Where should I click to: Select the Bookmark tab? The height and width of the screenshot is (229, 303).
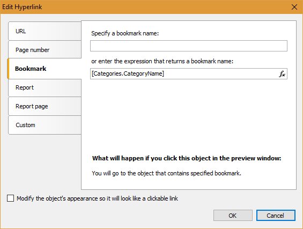[45, 69]
